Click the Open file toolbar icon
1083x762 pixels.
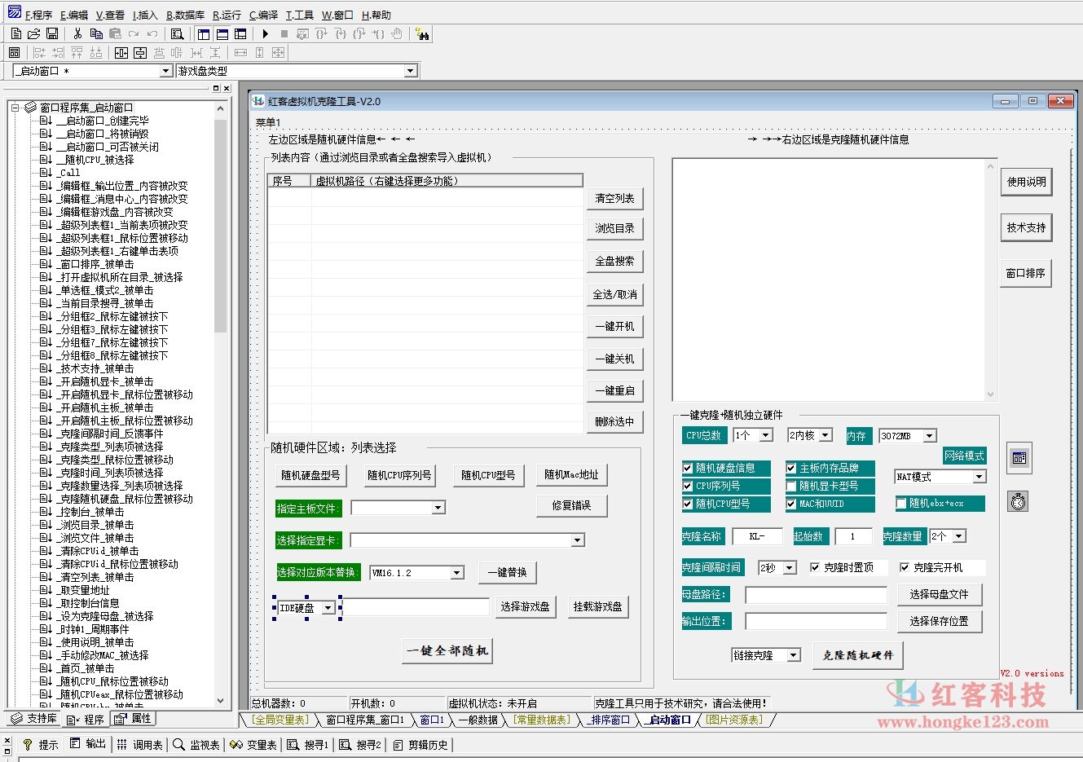coord(33,34)
